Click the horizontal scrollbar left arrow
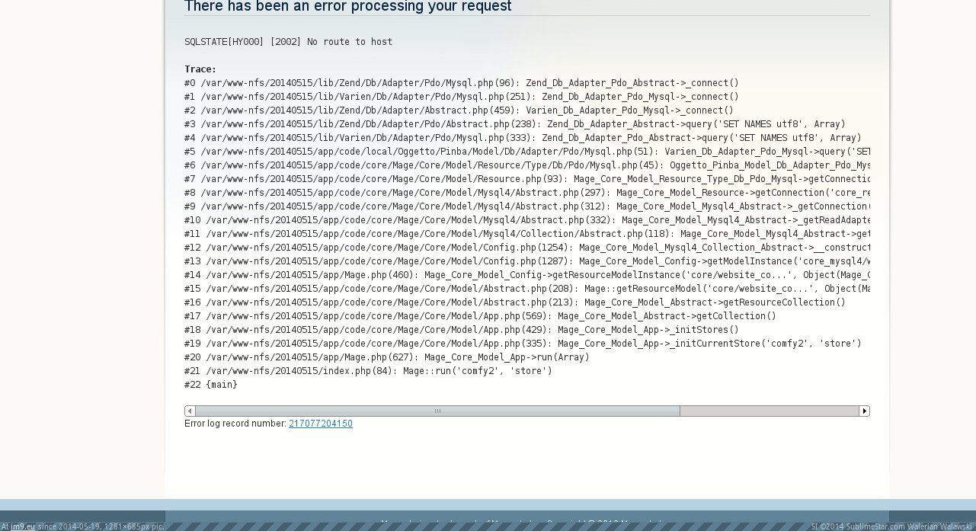 190,411
